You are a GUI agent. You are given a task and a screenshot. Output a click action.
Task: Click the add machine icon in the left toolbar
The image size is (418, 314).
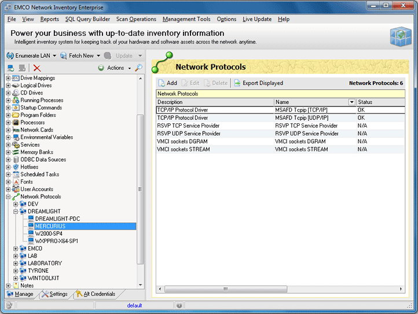point(10,68)
